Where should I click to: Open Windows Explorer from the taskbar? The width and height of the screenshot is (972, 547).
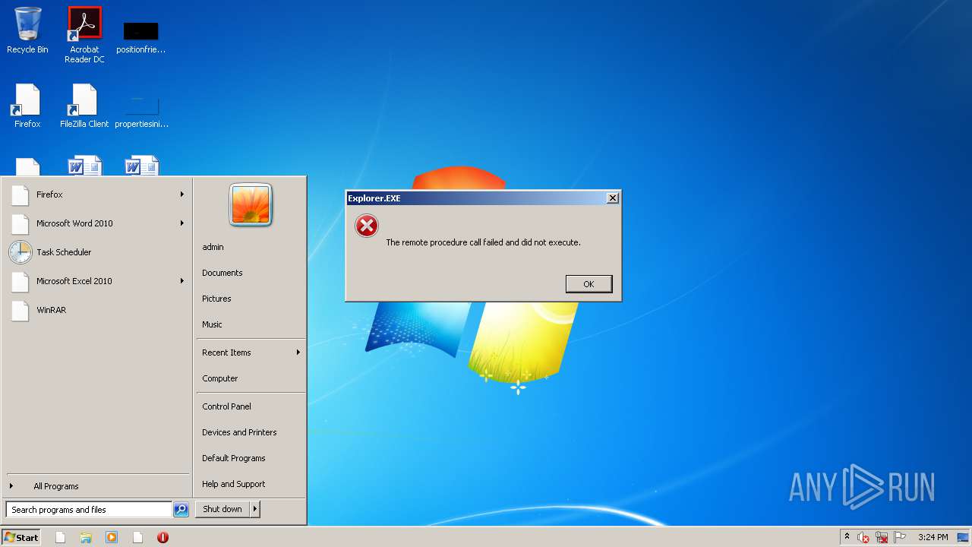(x=86, y=537)
